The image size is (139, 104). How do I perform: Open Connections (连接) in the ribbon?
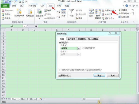48,10
